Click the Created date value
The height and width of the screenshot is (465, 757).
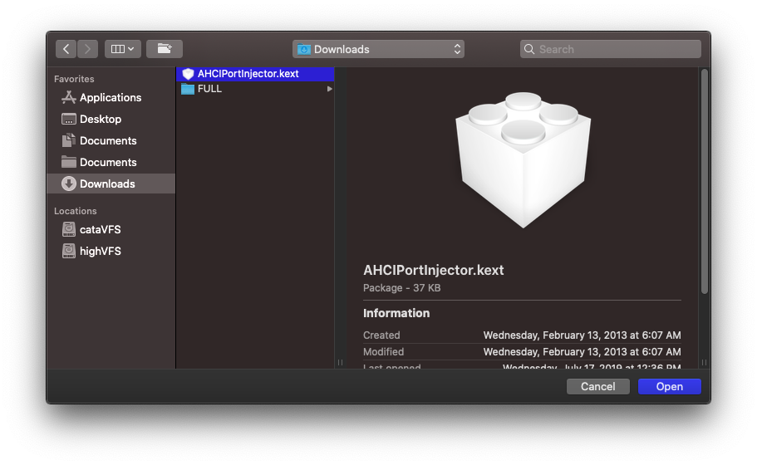coord(582,335)
